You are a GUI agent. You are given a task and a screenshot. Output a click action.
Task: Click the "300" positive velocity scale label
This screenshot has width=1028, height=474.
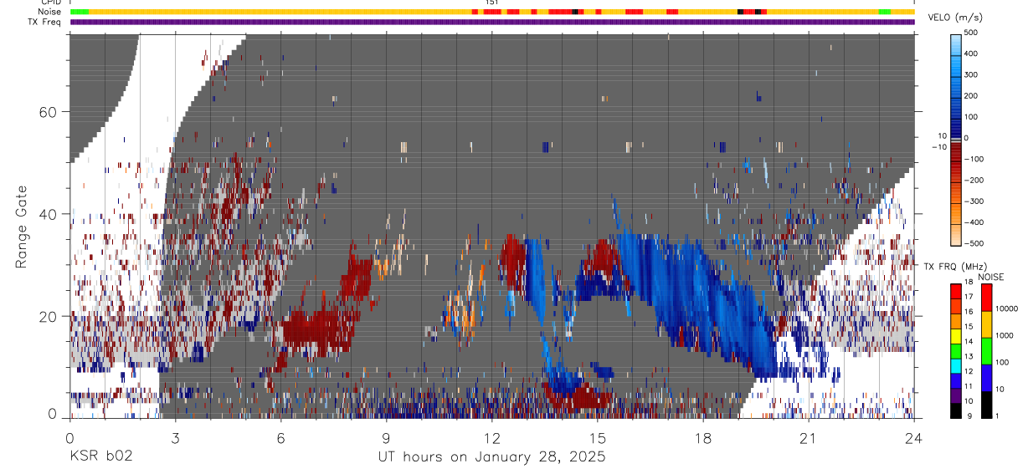pyautogui.click(x=972, y=74)
